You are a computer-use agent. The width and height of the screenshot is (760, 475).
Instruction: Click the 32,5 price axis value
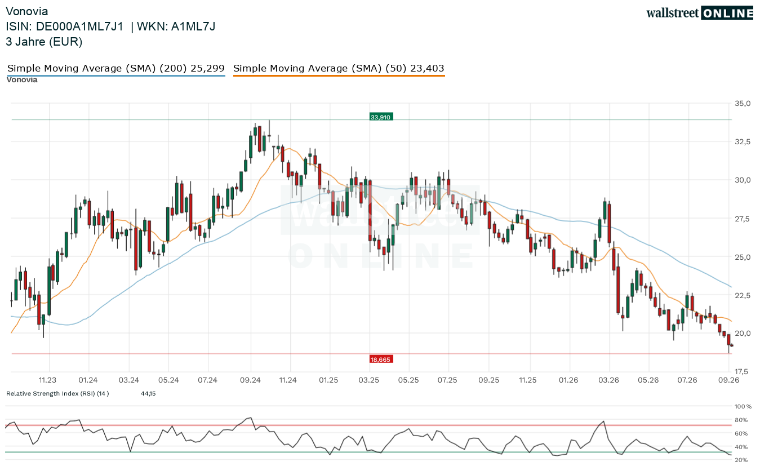[744, 142]
